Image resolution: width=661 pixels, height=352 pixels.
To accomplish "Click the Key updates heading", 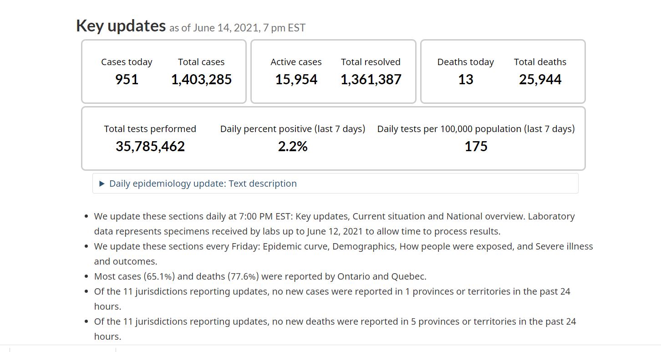I will [x=121, y=26].
